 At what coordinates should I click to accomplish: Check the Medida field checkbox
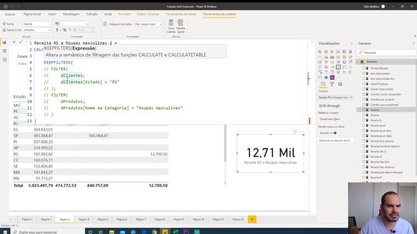pos(364,110)
